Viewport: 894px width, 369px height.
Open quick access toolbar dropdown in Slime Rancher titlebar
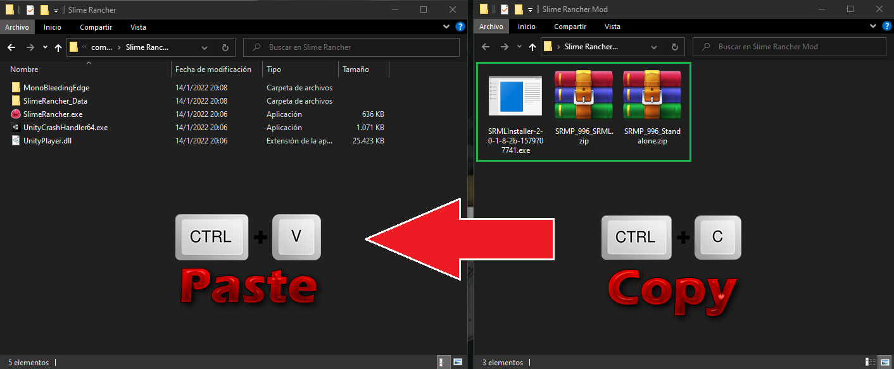[x=56, y=10]
